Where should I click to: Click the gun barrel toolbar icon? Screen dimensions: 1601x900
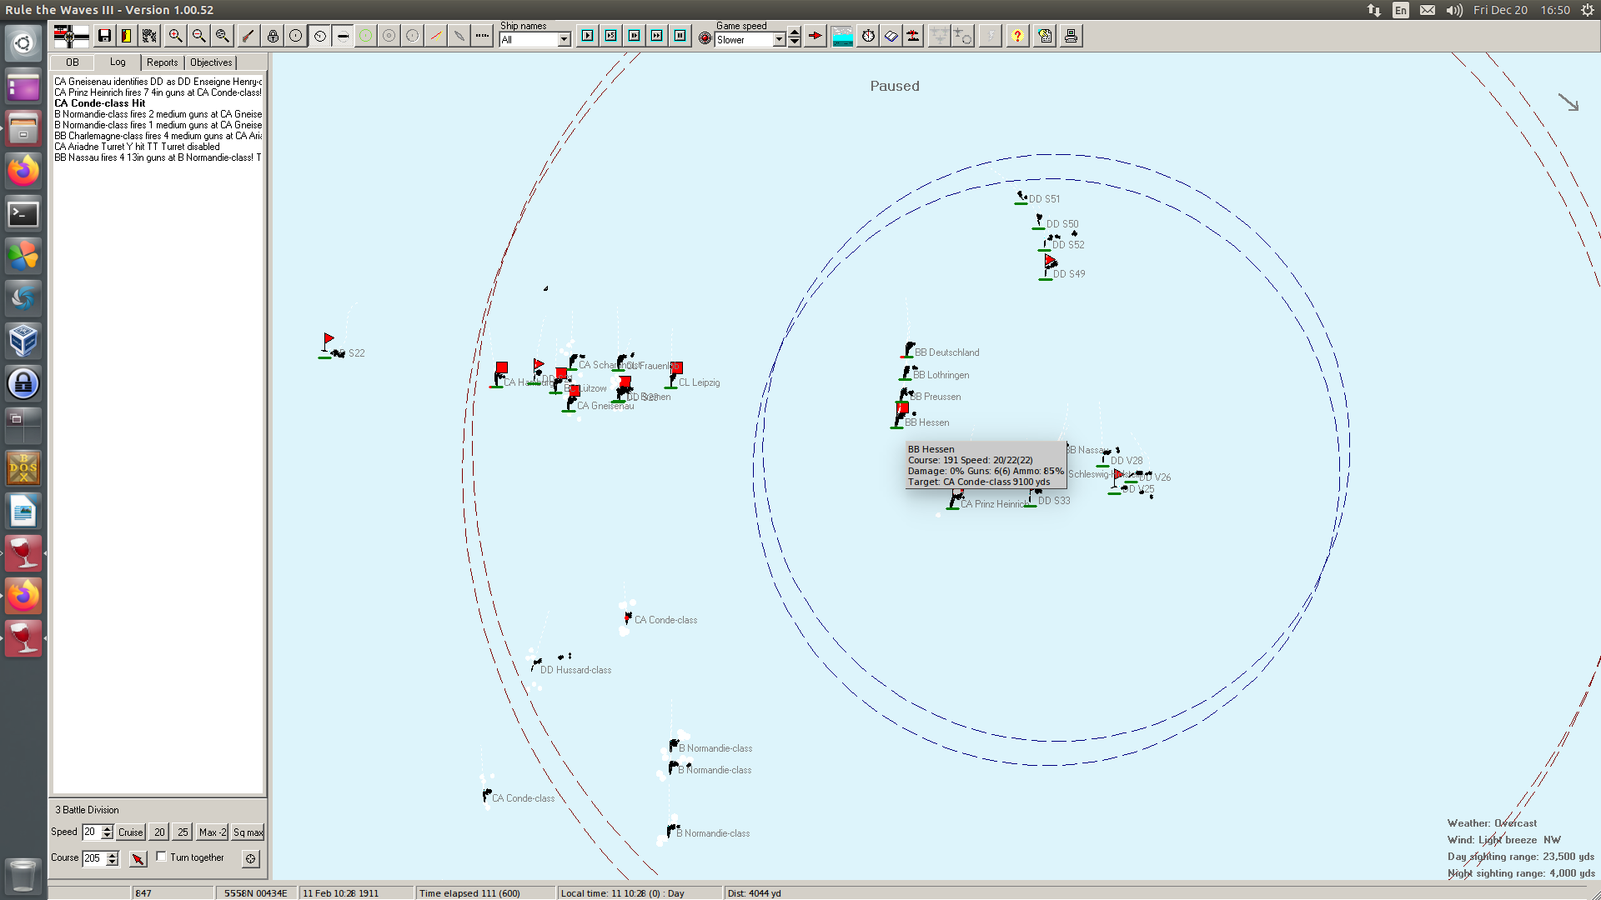point(248,36)
